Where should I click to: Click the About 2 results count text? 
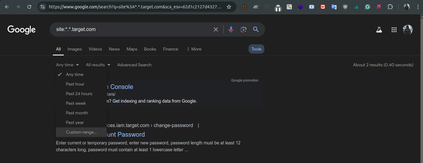pyautogui.click(x=383, y=65)
